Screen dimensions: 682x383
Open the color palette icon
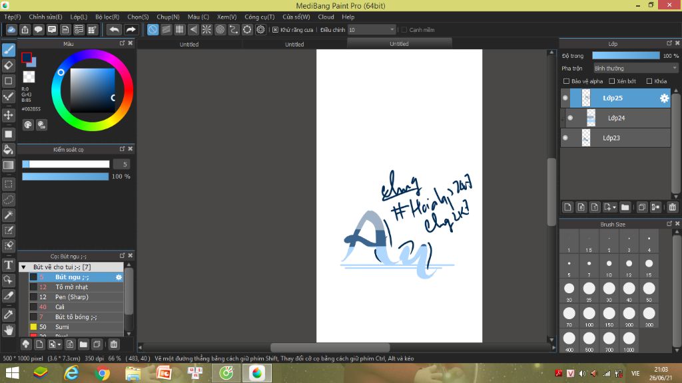pos(28,125)
